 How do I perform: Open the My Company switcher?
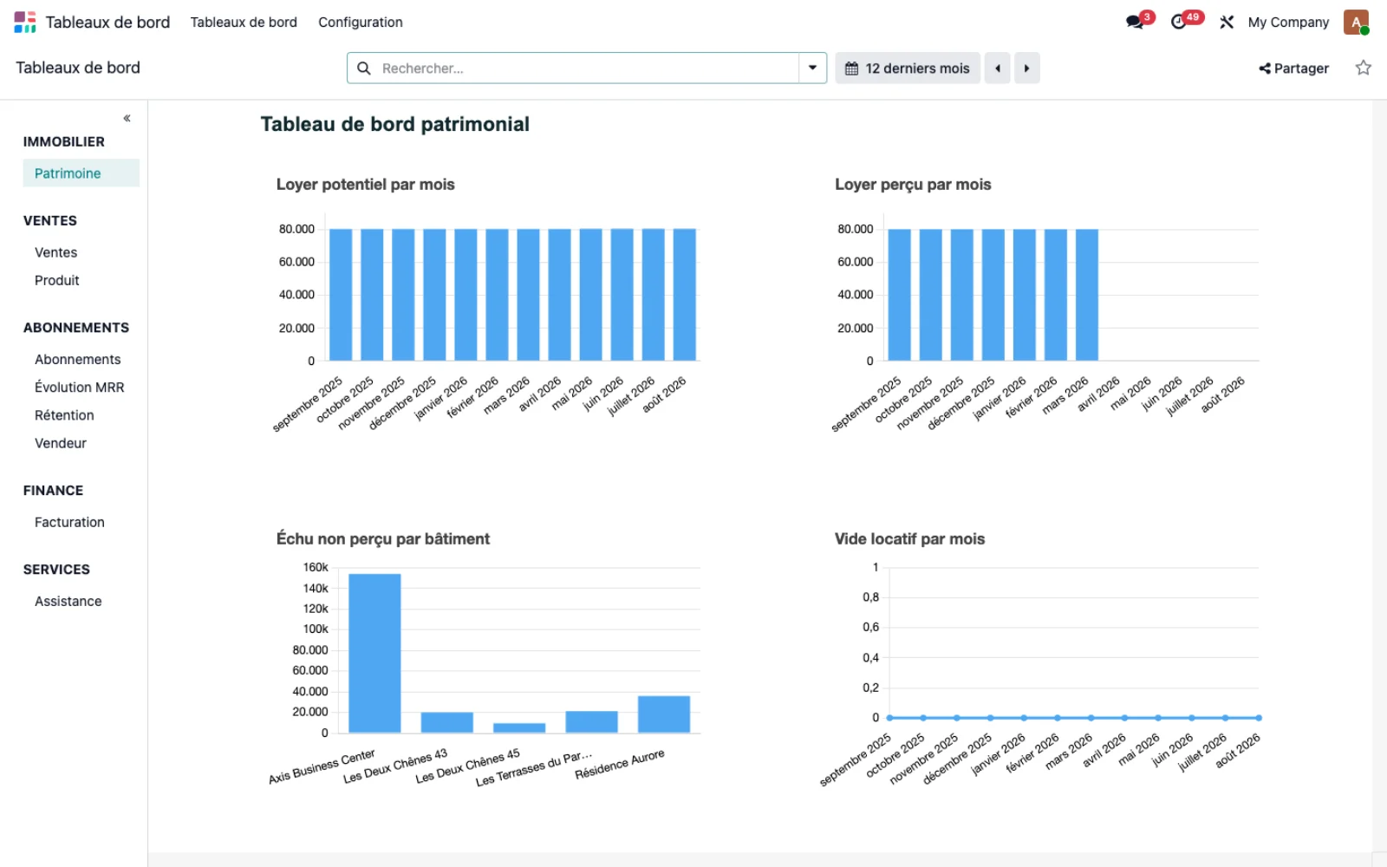click(1288, 23)
